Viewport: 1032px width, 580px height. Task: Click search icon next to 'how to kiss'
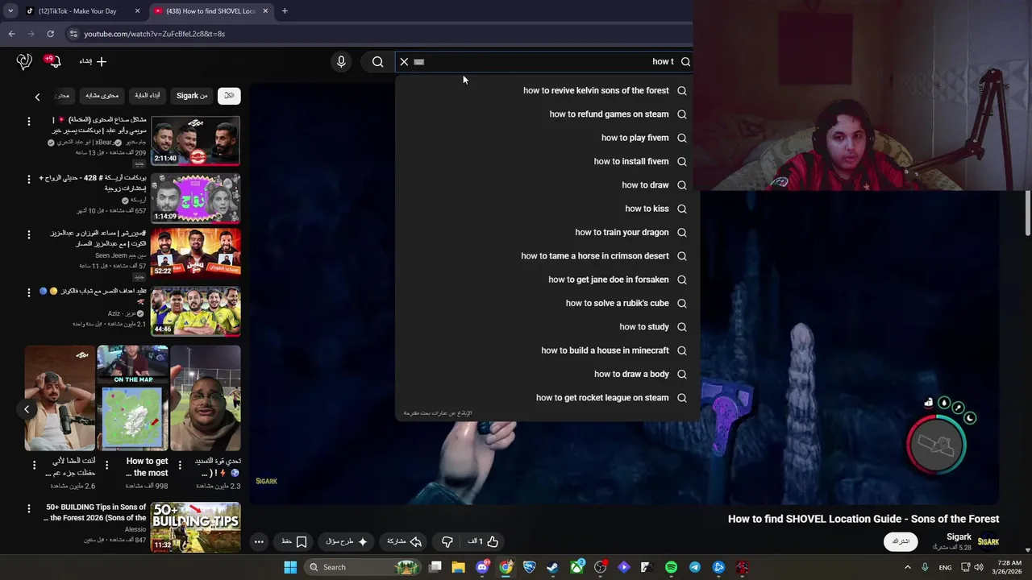[682, 209]
